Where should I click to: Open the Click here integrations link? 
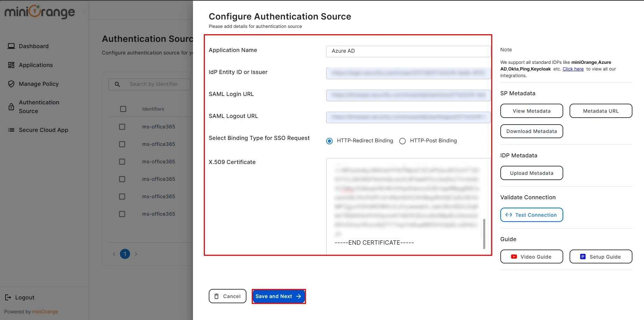click(x=573, y=69)
